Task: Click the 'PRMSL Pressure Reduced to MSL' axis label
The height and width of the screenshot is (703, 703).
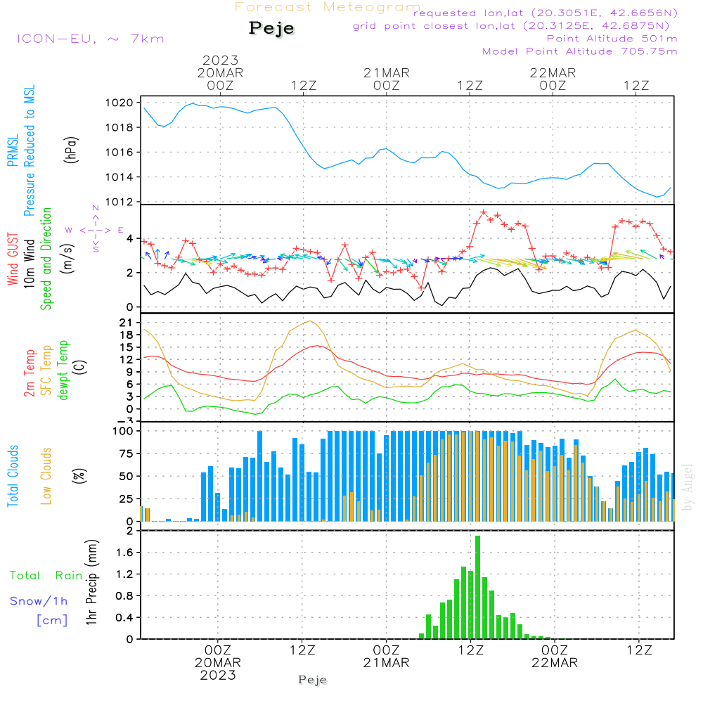Action: [x=20, y=150]
